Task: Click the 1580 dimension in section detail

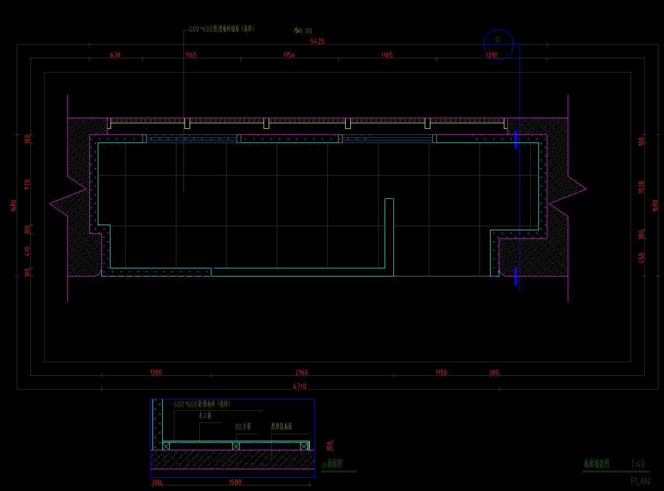Action: point(235,482)
